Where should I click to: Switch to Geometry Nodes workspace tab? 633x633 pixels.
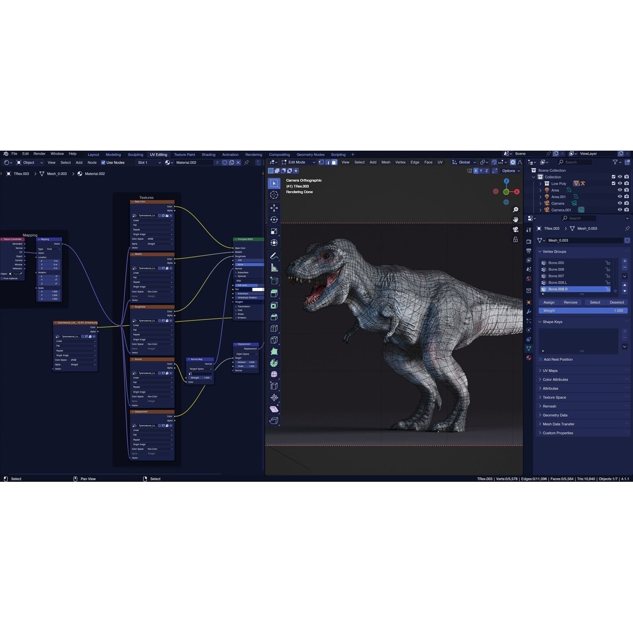311,155
